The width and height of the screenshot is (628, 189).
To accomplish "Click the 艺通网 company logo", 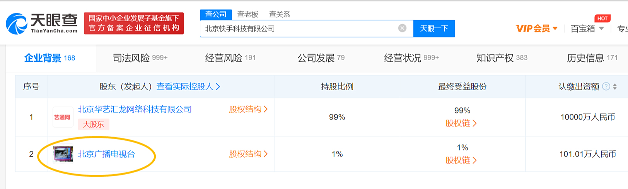I will coord(63,117).
